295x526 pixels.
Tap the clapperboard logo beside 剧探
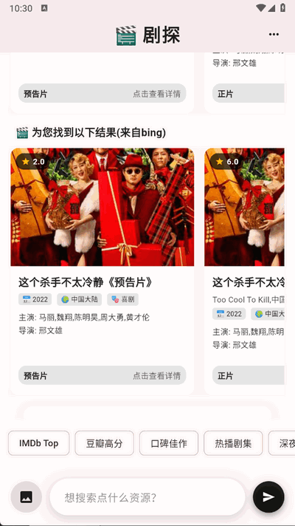coord(126,35)
